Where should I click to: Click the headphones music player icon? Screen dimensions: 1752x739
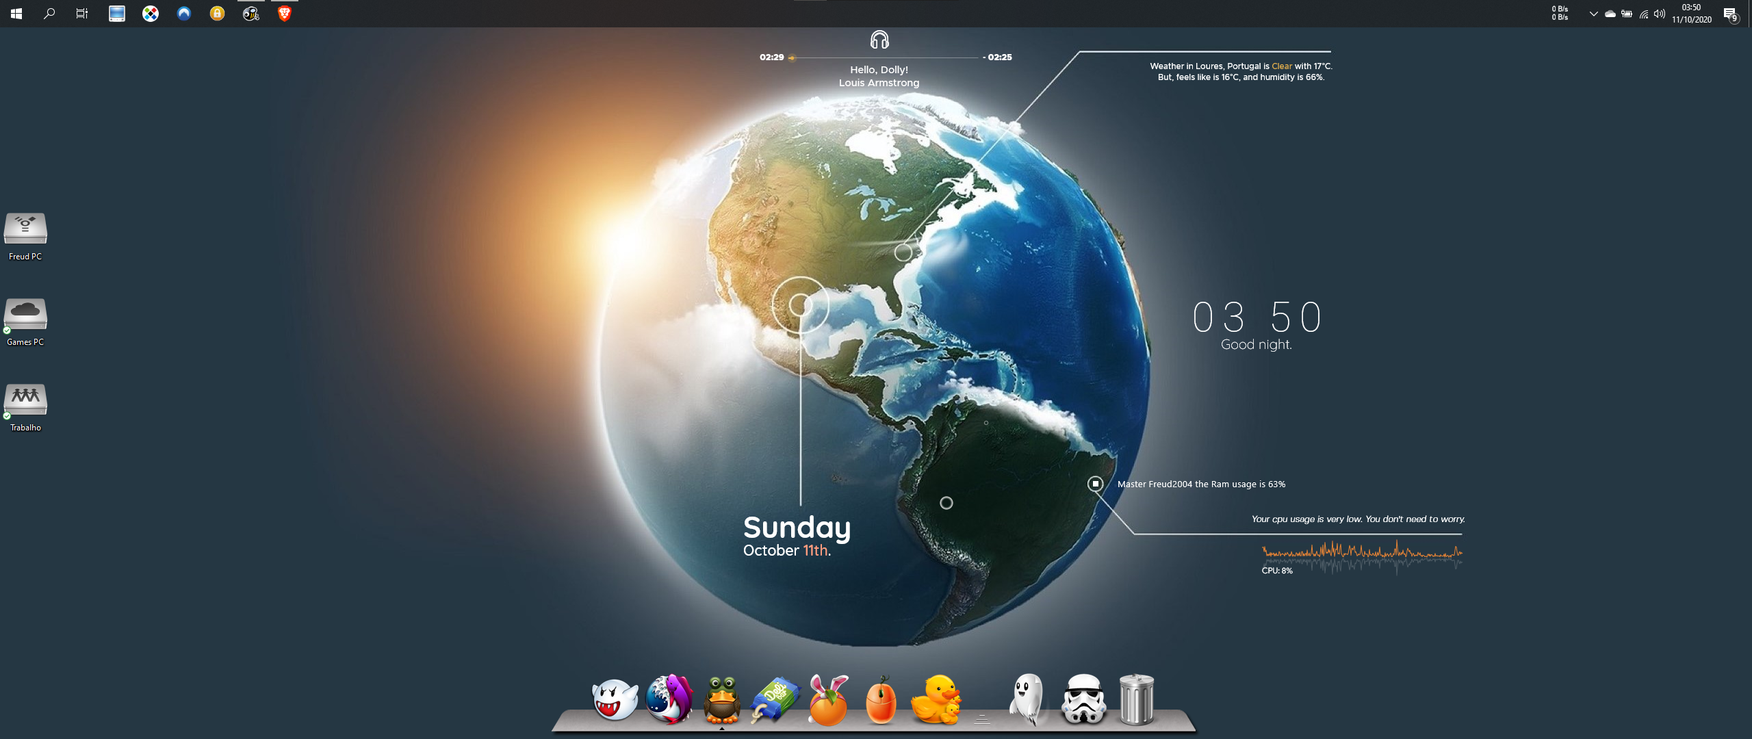click(879, 40)
